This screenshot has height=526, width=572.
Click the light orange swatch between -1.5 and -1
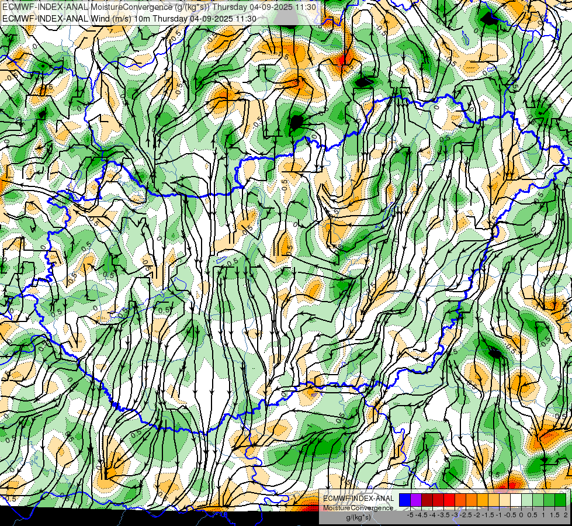[x=494, y=500]
